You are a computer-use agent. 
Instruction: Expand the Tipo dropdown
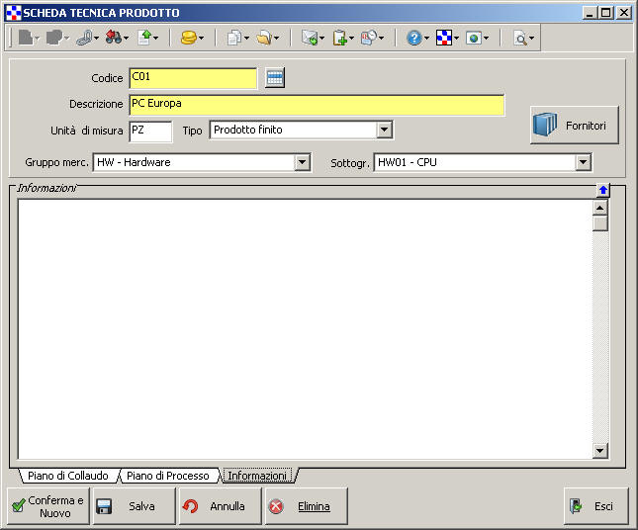pos(384,130)
